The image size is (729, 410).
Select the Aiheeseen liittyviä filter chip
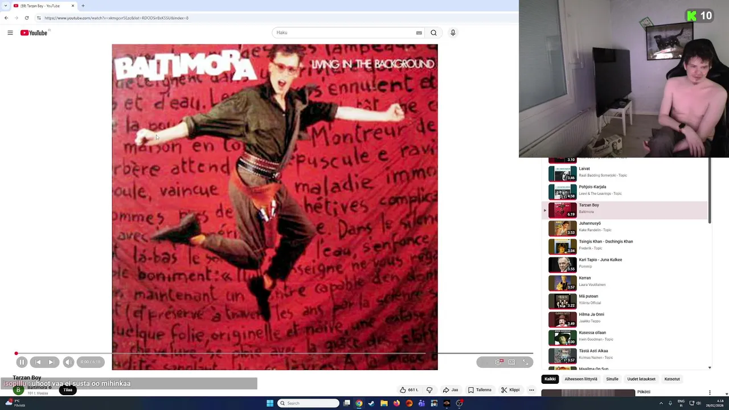pos(581,379)
